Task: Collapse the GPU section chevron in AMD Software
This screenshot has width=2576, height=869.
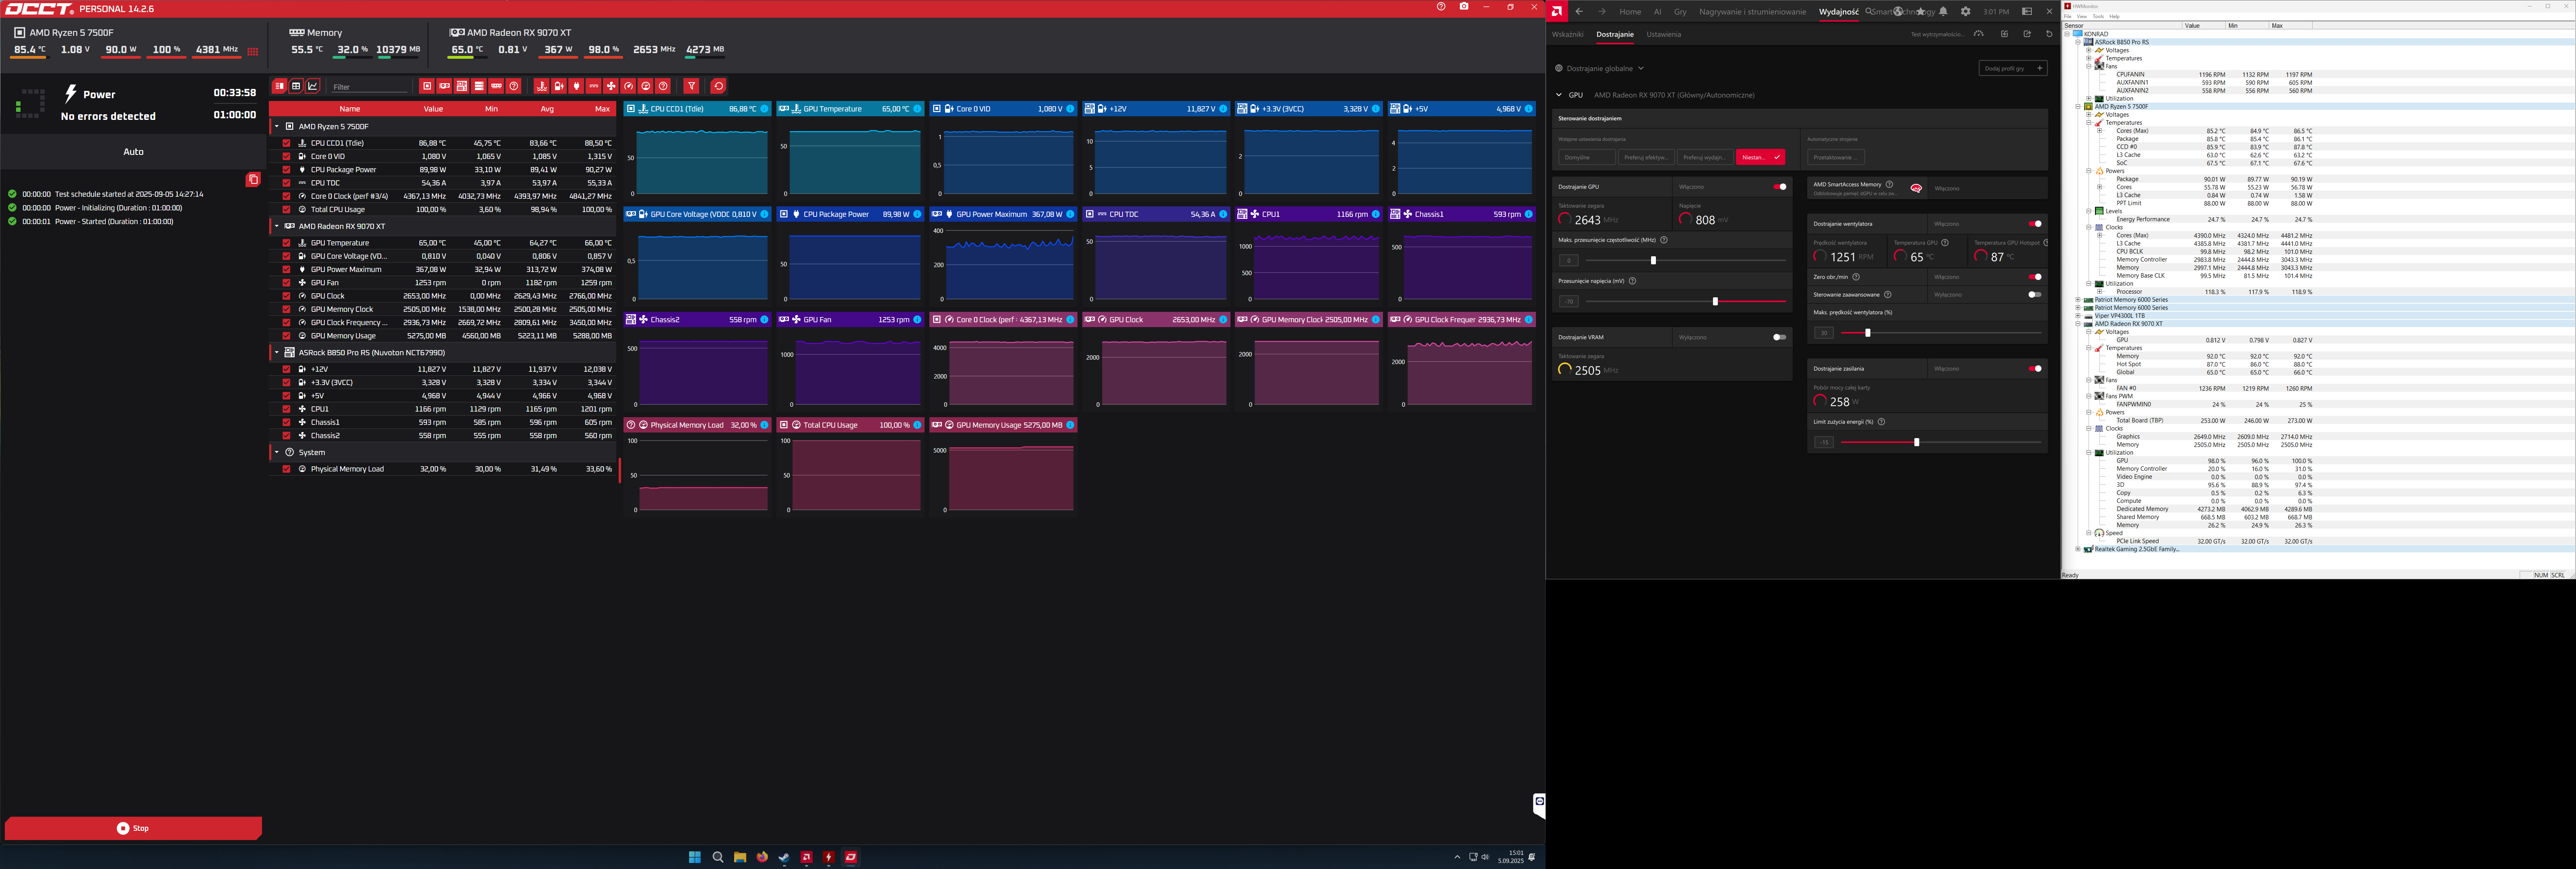Action: point(1558,95)
